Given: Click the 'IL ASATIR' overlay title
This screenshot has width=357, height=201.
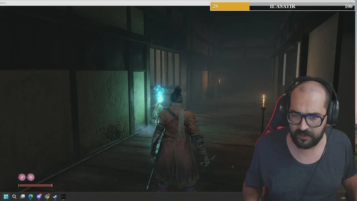Looking at the screenshot, I should pyautogui.click(x=283, y=6).
